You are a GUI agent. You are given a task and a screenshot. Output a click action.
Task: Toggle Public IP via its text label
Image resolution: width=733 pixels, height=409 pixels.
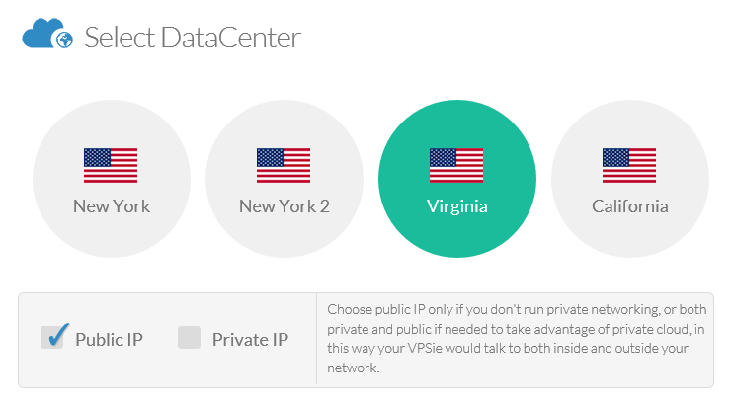click(109, 340)
